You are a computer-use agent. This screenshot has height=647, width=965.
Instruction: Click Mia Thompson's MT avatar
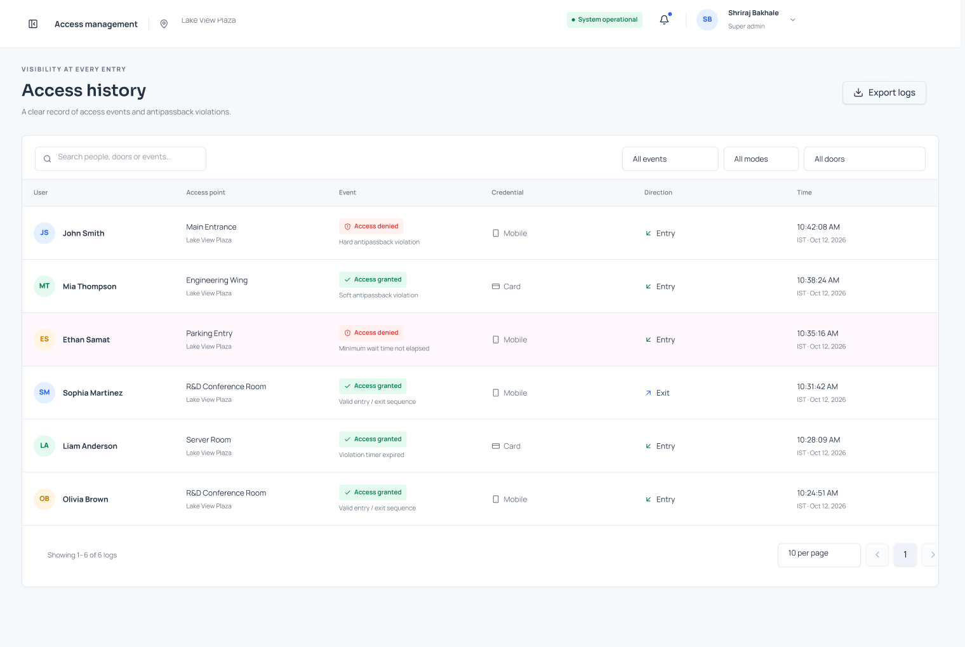(44, 286)
